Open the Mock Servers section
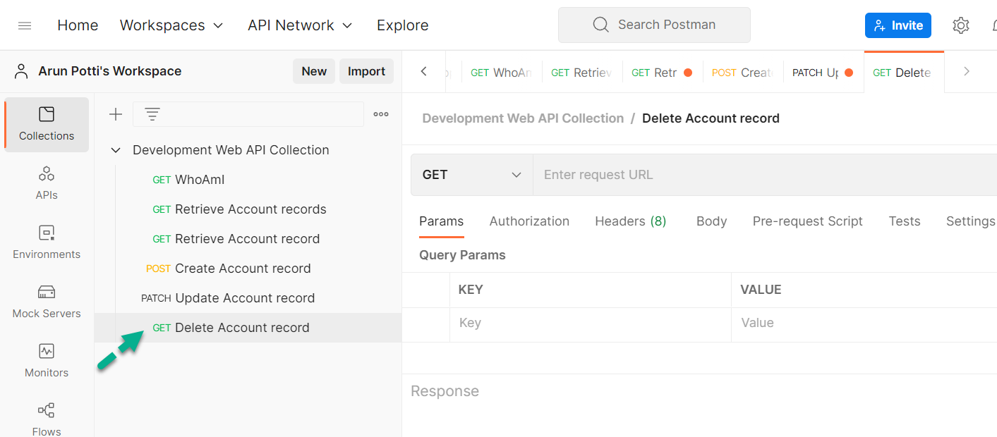The width and height of the screenshot is (997, 437). 47,301
